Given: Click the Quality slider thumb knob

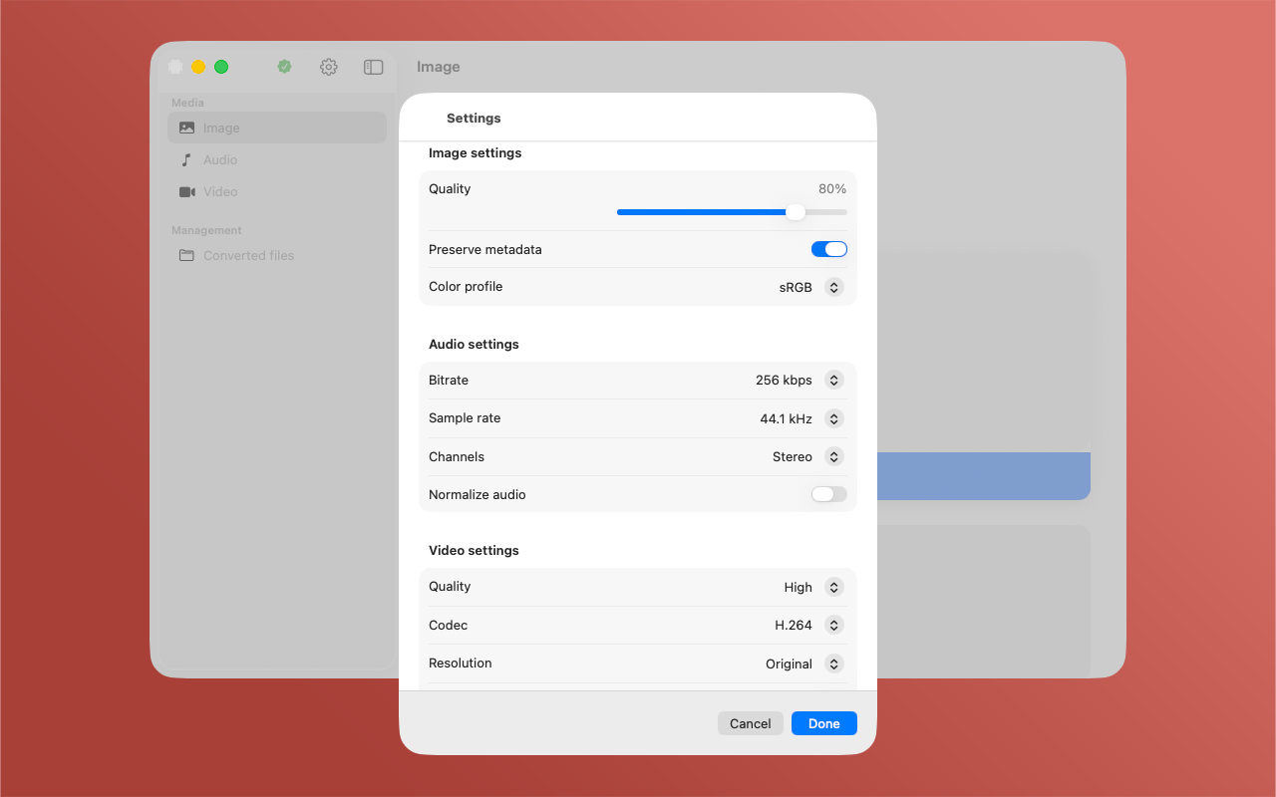Looking at the screenshot, I should 796,212.
